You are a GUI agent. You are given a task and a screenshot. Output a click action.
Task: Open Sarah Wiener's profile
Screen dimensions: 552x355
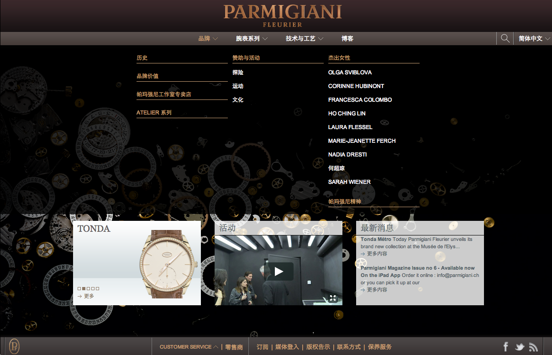click(349, 182)
